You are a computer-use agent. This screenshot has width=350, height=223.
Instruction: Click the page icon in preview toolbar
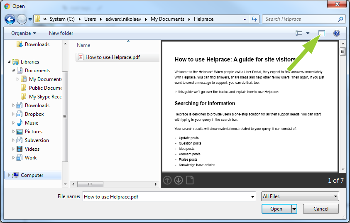[x=190, y=180]
